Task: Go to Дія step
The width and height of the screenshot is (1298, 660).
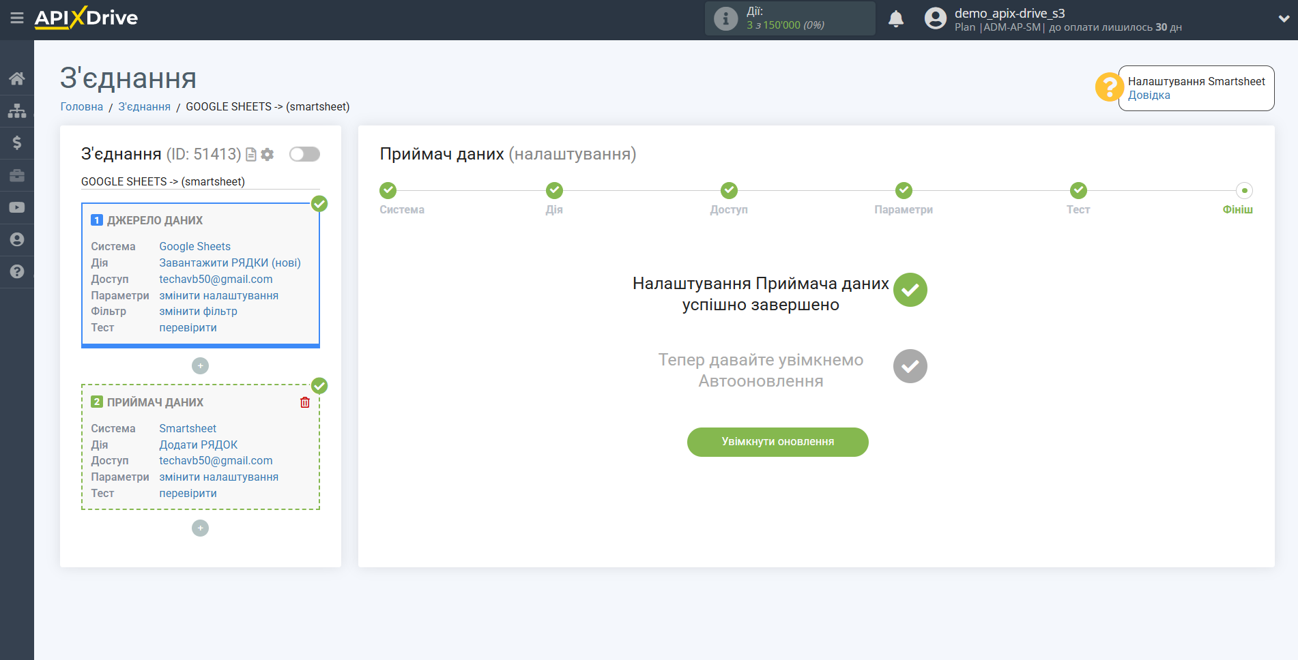Action: (554, 190)
